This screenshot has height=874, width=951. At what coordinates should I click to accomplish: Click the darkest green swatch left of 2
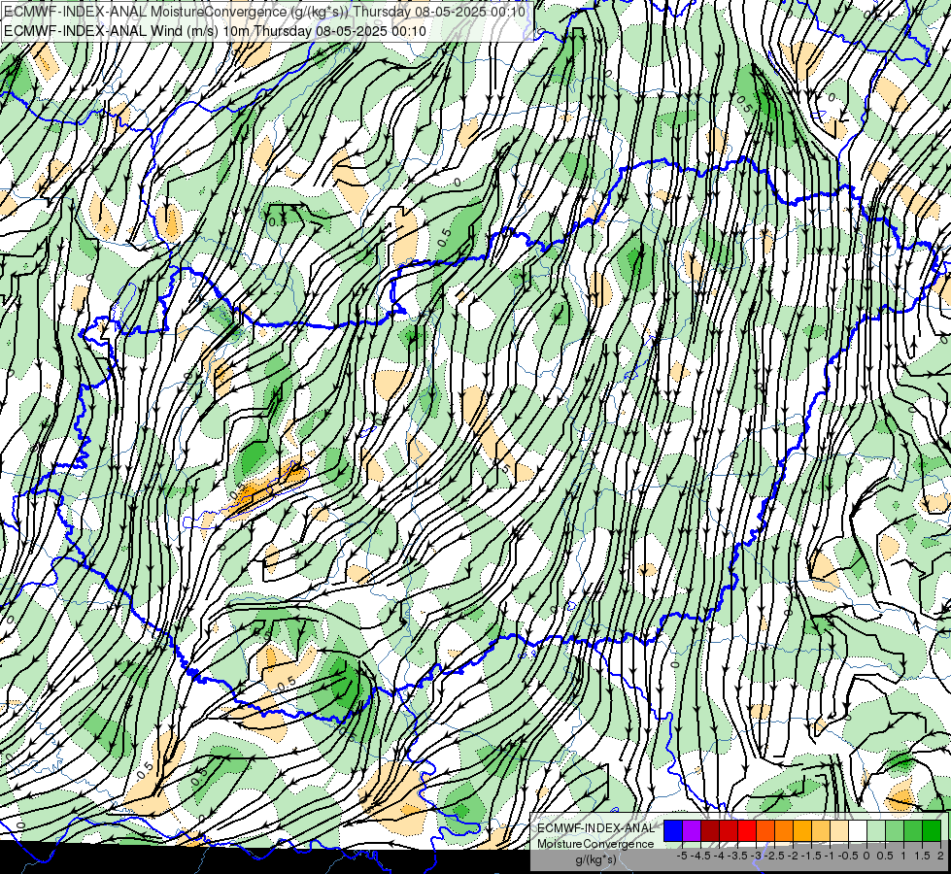click(x=933, y=831)
